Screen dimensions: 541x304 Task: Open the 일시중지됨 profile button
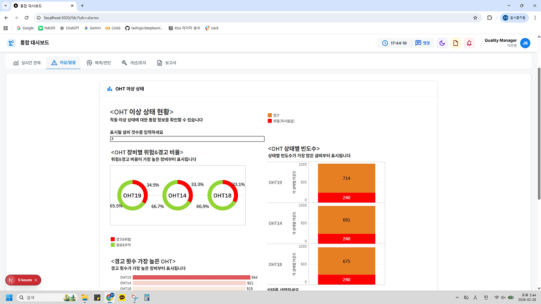click(514, 18)
